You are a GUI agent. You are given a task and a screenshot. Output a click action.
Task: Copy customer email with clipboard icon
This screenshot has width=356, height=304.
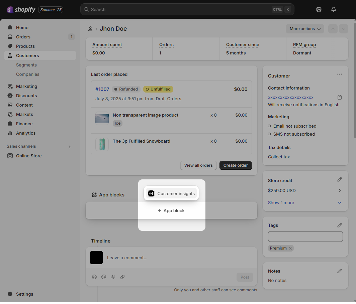[340, 97]
